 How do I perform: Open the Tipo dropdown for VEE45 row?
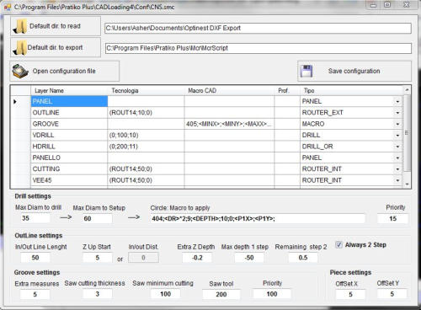397,180
